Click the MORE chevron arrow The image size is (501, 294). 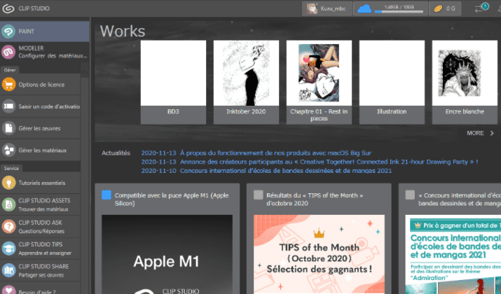(492, 133)
